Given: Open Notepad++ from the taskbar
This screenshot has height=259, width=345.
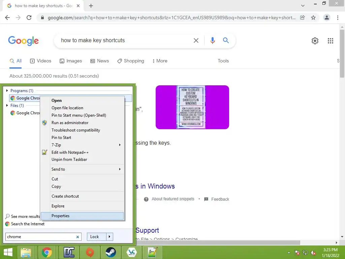Looking at the screenshot, I should click(153, 252).
